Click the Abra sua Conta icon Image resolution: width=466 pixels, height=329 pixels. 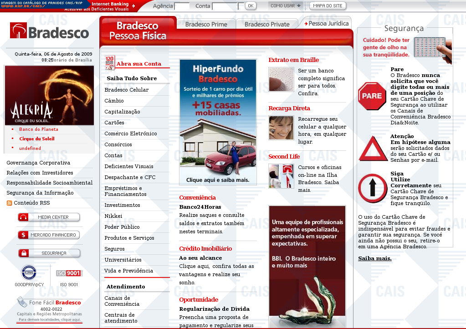110,63
